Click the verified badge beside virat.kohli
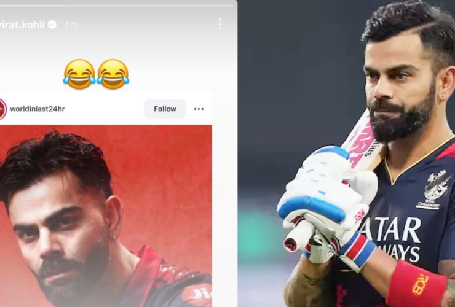455x307 pixels. click(52, 25)
